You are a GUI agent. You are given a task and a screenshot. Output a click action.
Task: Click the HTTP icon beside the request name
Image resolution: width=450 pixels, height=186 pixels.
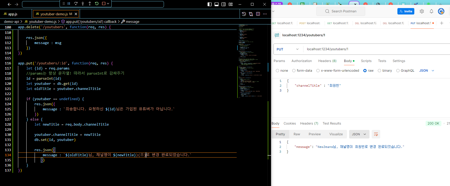pos(277,35)
